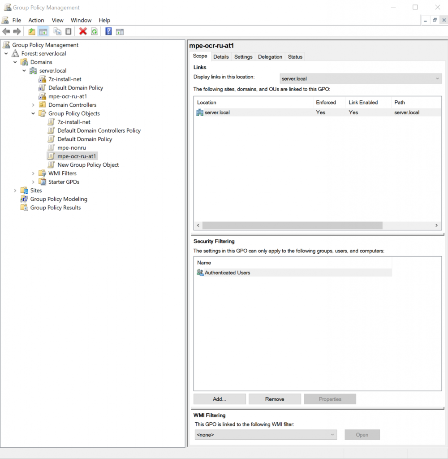448x459 pixels.
Task: Open the Action menu
Action: pyautogui.click(x=36, y=20)
